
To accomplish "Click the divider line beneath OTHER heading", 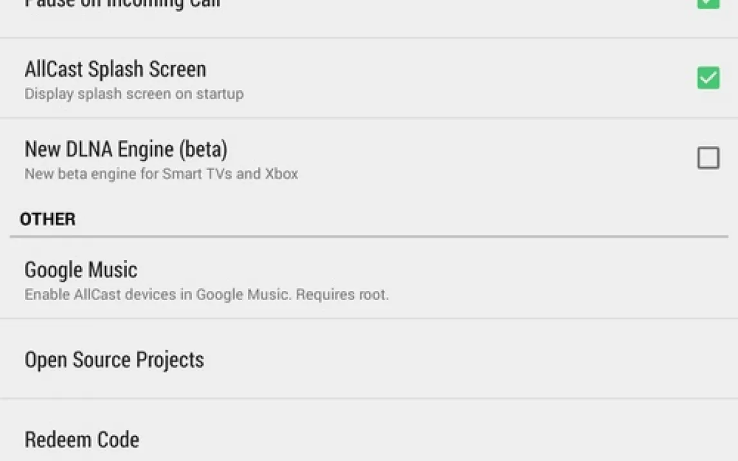I will click(368, 237).
